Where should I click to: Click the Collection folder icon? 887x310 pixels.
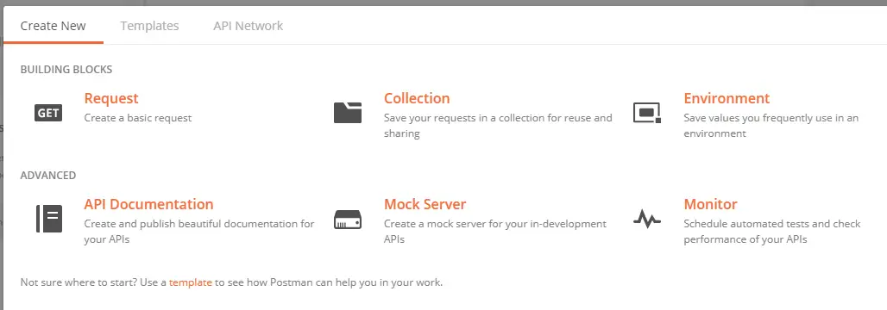click(348, 112)
